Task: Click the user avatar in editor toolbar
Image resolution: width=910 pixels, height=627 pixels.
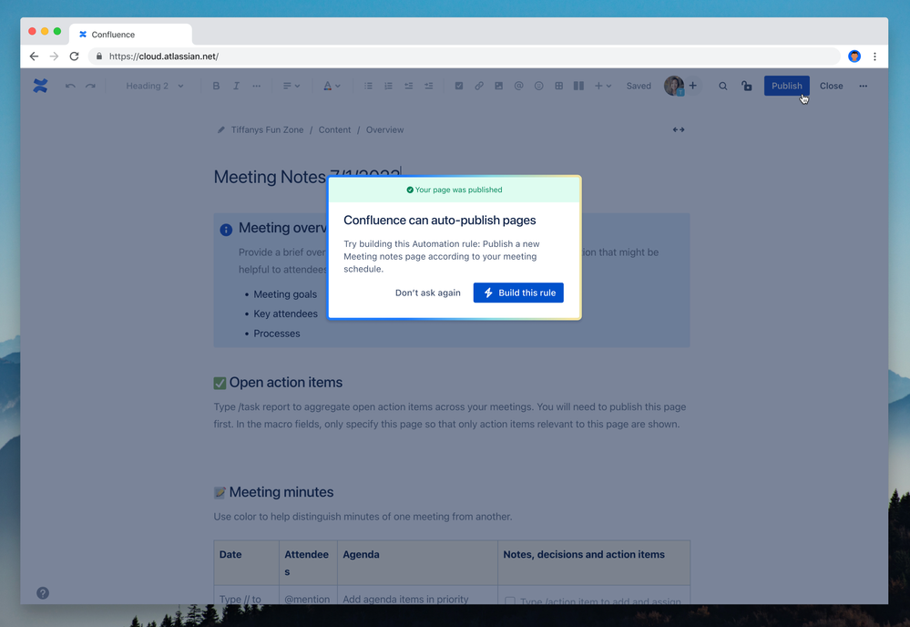Action: point(673,86)
